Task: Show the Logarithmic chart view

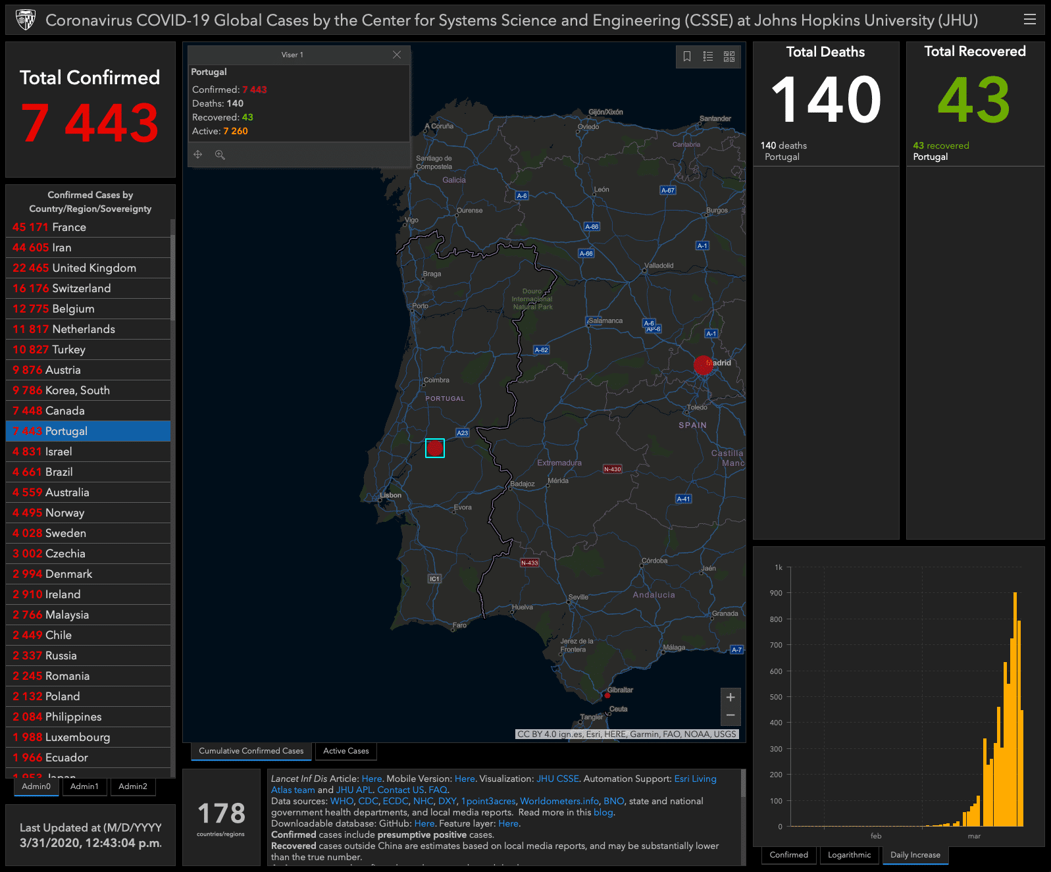Action: 849,855
